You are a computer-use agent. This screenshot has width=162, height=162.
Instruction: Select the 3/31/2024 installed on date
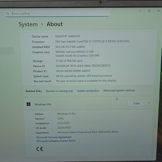(63, 123)
